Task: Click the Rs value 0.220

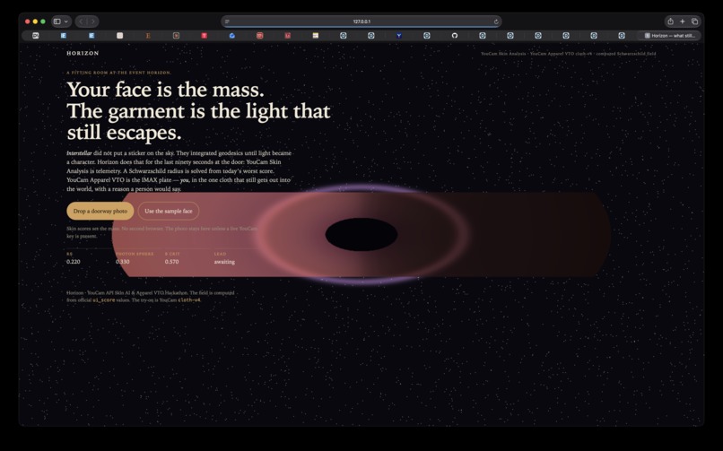Action: click(74, 262)
